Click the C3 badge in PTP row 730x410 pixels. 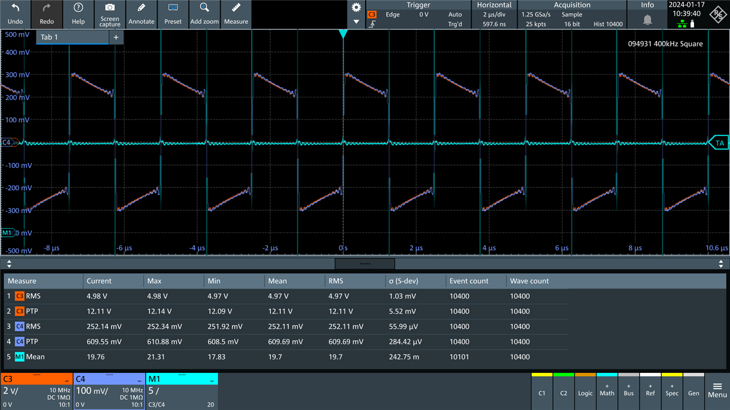(19, 311)
